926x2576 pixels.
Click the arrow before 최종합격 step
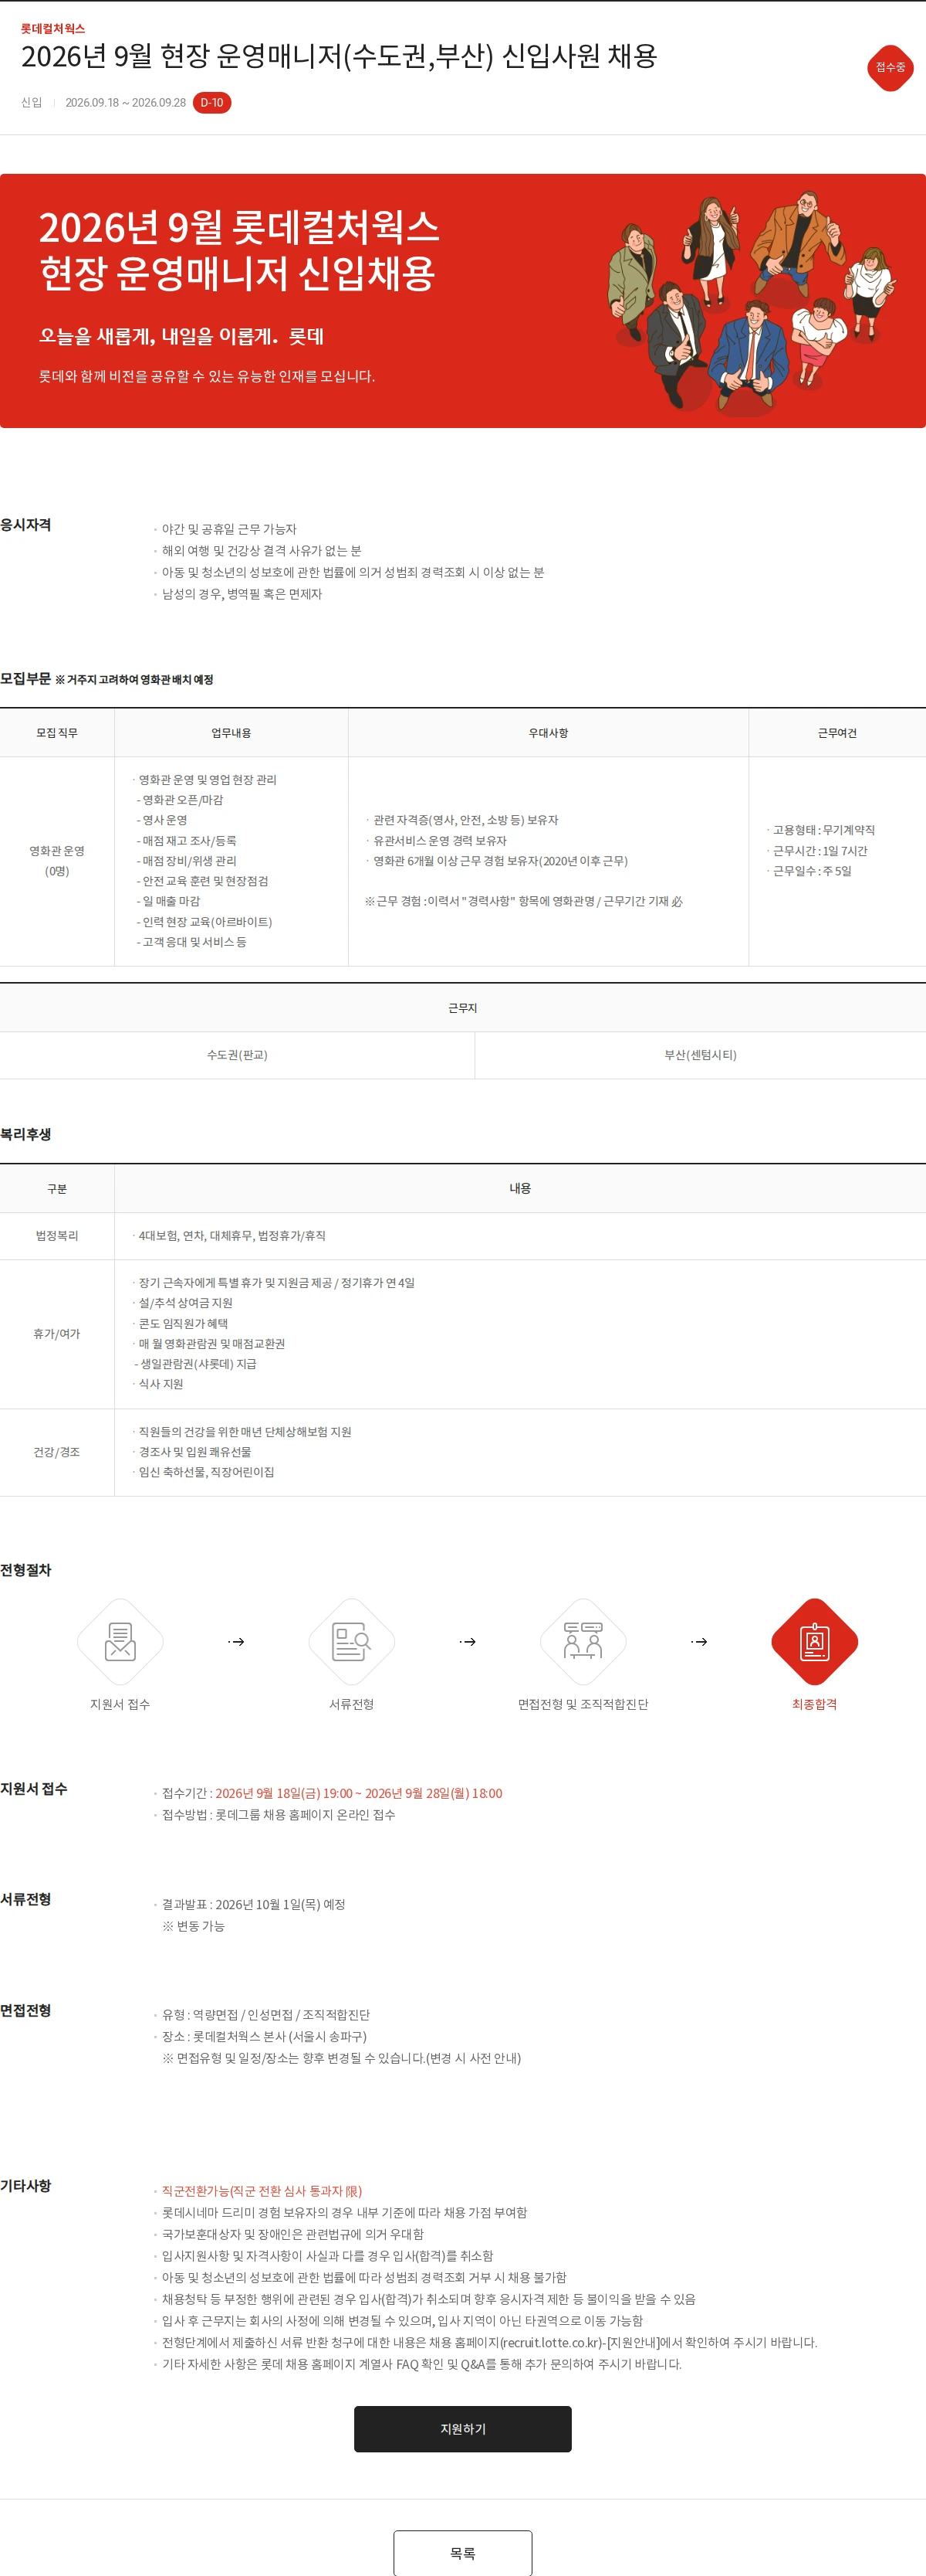699,1641
